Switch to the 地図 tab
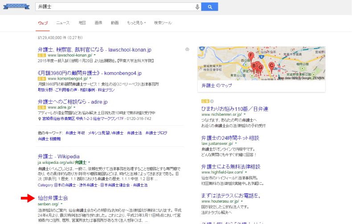This screenshot has width=352, height=224. coord(82,23)
